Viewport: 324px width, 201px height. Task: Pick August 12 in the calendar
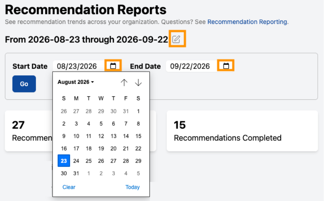(101, 136)
